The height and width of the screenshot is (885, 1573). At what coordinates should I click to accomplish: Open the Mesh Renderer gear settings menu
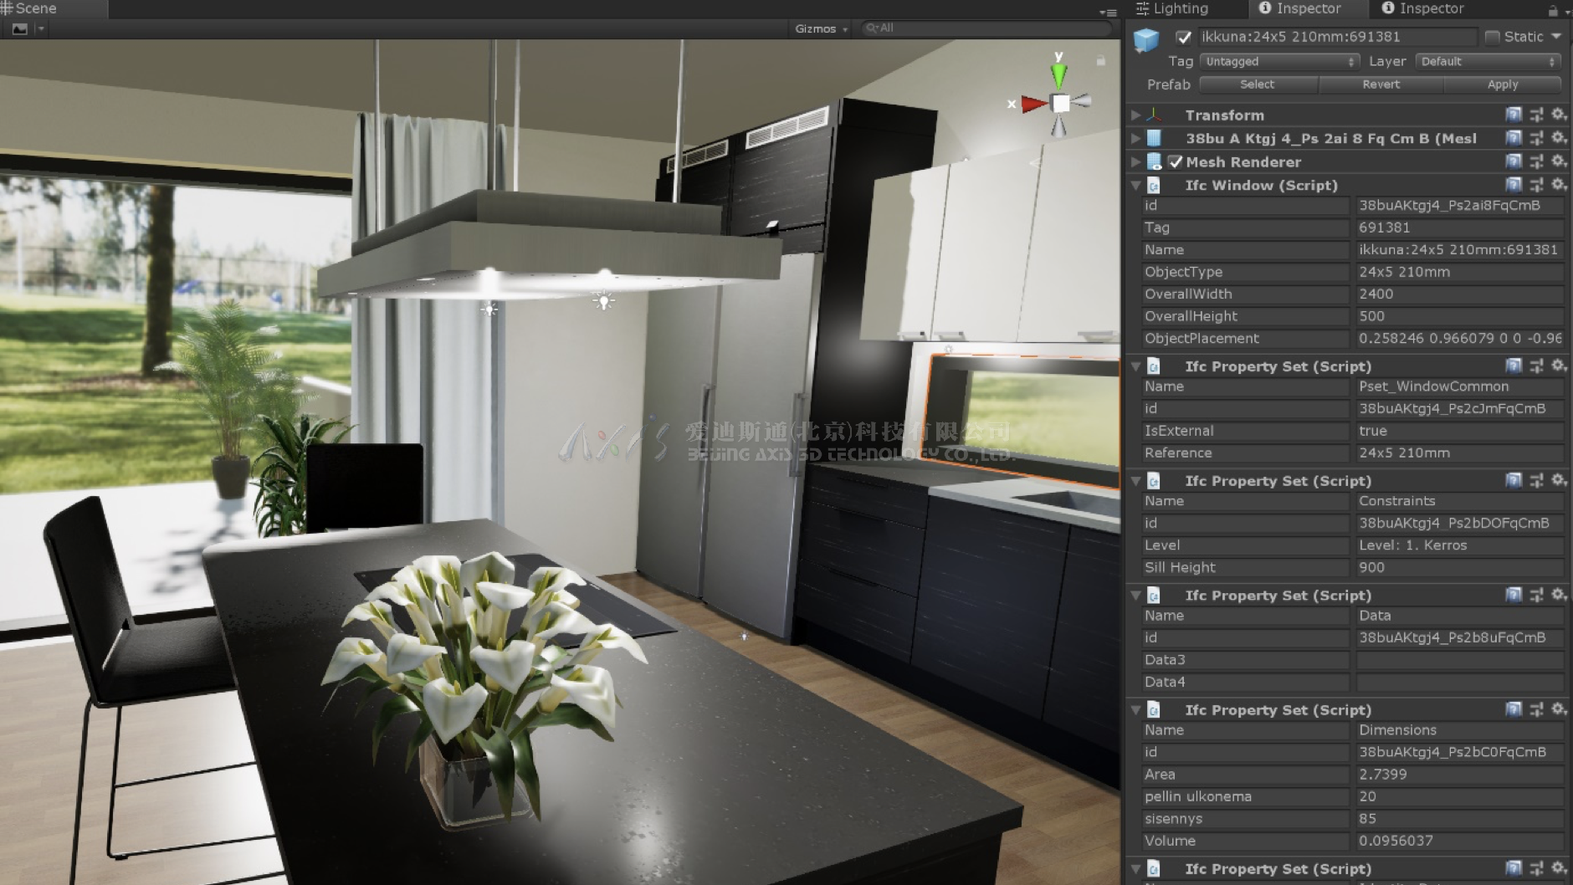point(1559,161)
